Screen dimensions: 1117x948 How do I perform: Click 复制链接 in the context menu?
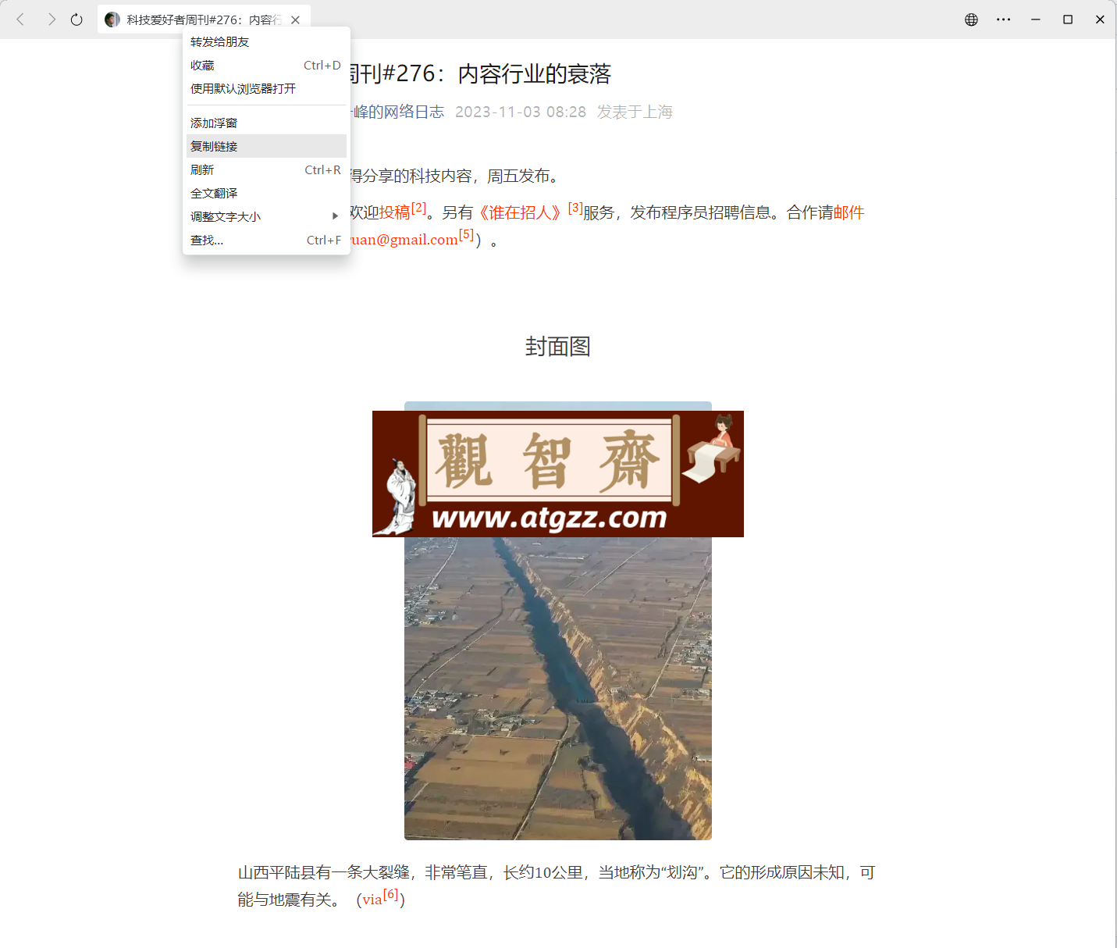[x=266, y=146]
